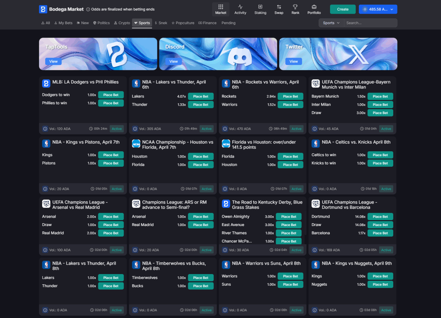Click the Create button
This screenshot has width=441, height=318.
(x=343, y=9)
